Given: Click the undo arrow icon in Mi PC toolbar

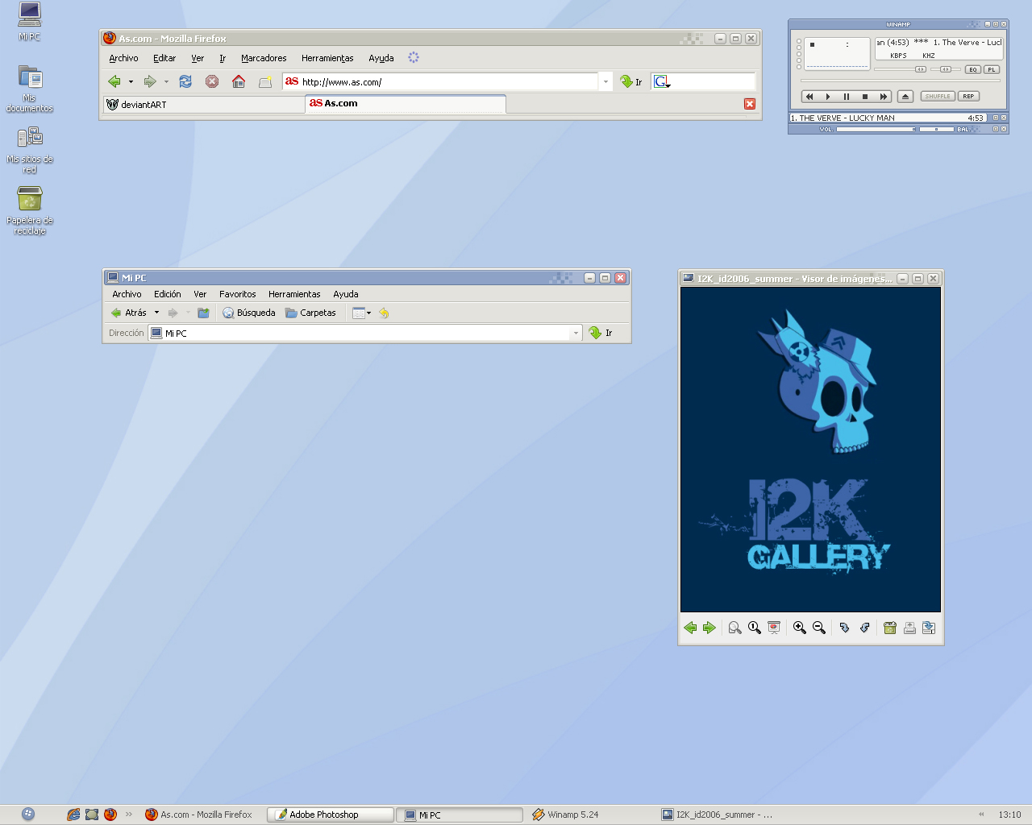Looking at the screenshot, I should [384, 313].
